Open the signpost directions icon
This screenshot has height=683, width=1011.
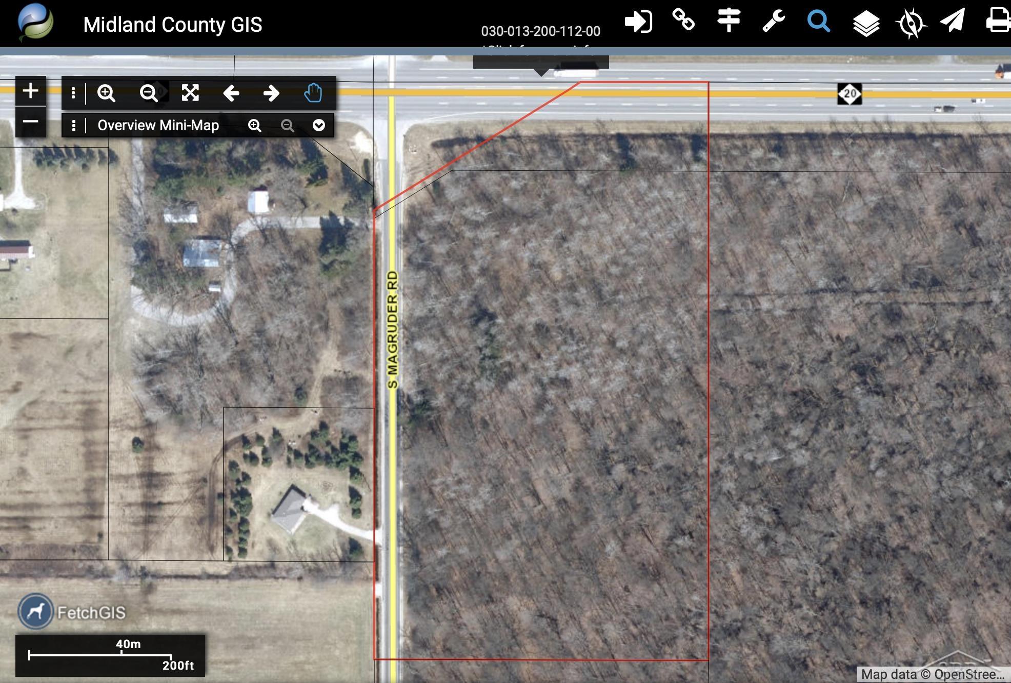[x=729, y=21]
